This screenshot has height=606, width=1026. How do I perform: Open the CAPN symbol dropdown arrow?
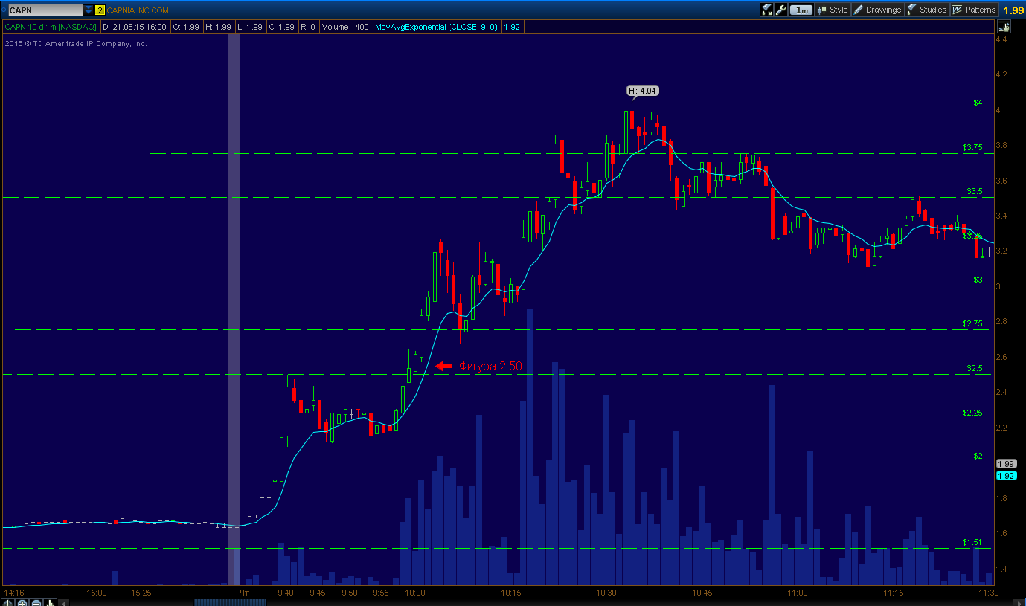pyautogui.click(x=89, y=10)
